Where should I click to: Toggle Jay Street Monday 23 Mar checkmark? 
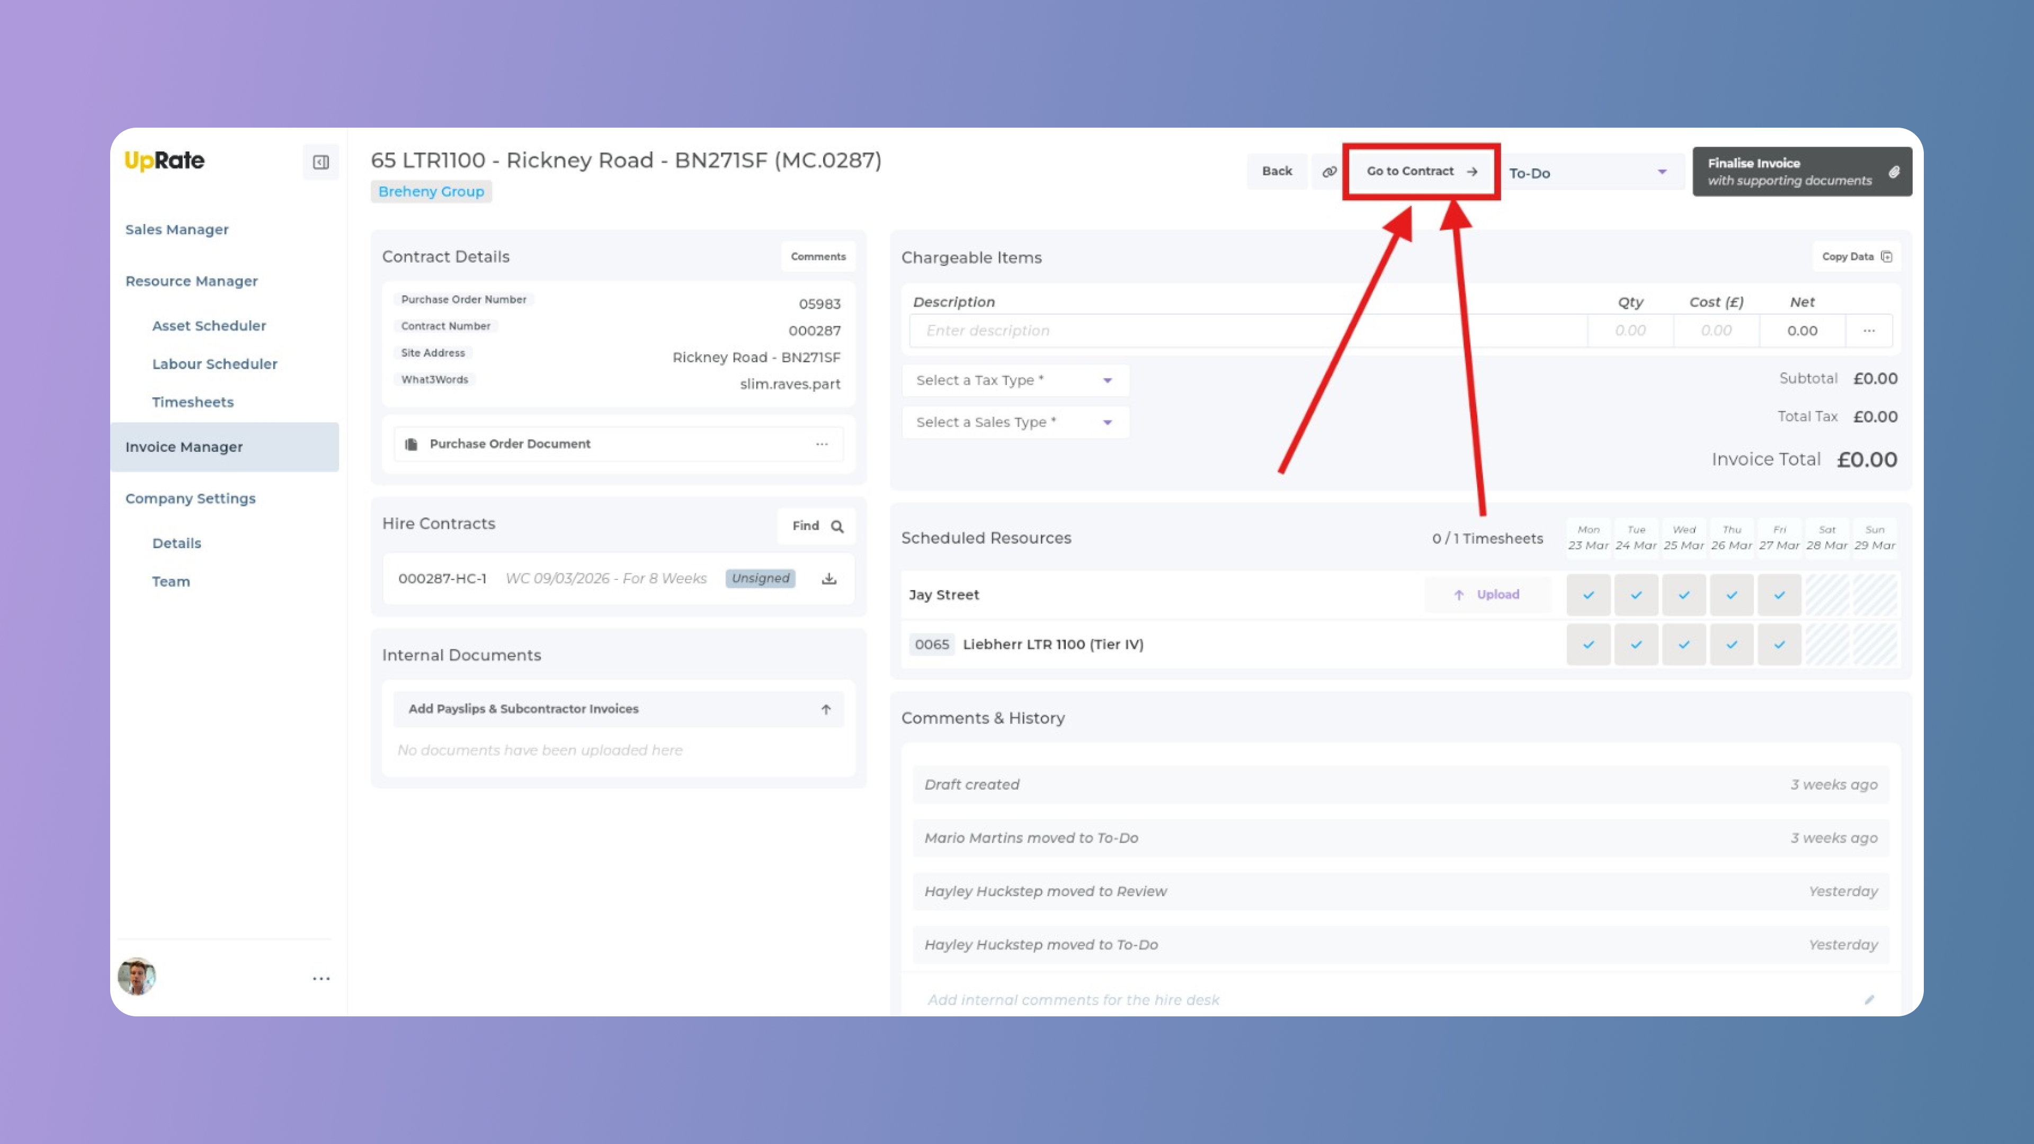point(1588,595)
